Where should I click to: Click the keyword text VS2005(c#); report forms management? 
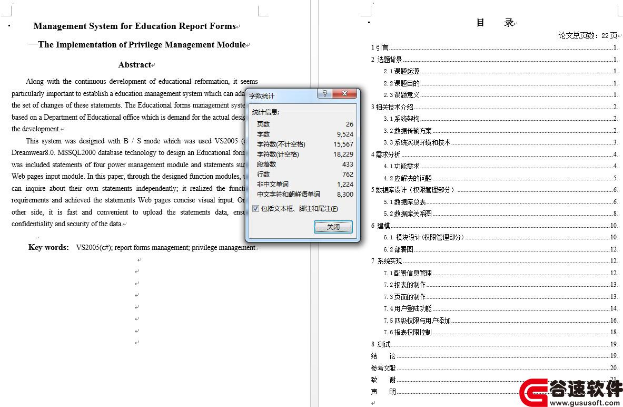point(133,247)
